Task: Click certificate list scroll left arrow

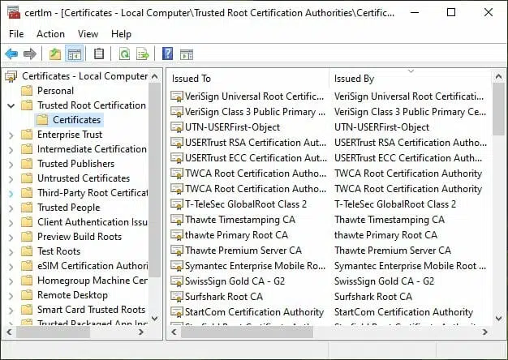Action: point(174,332)
